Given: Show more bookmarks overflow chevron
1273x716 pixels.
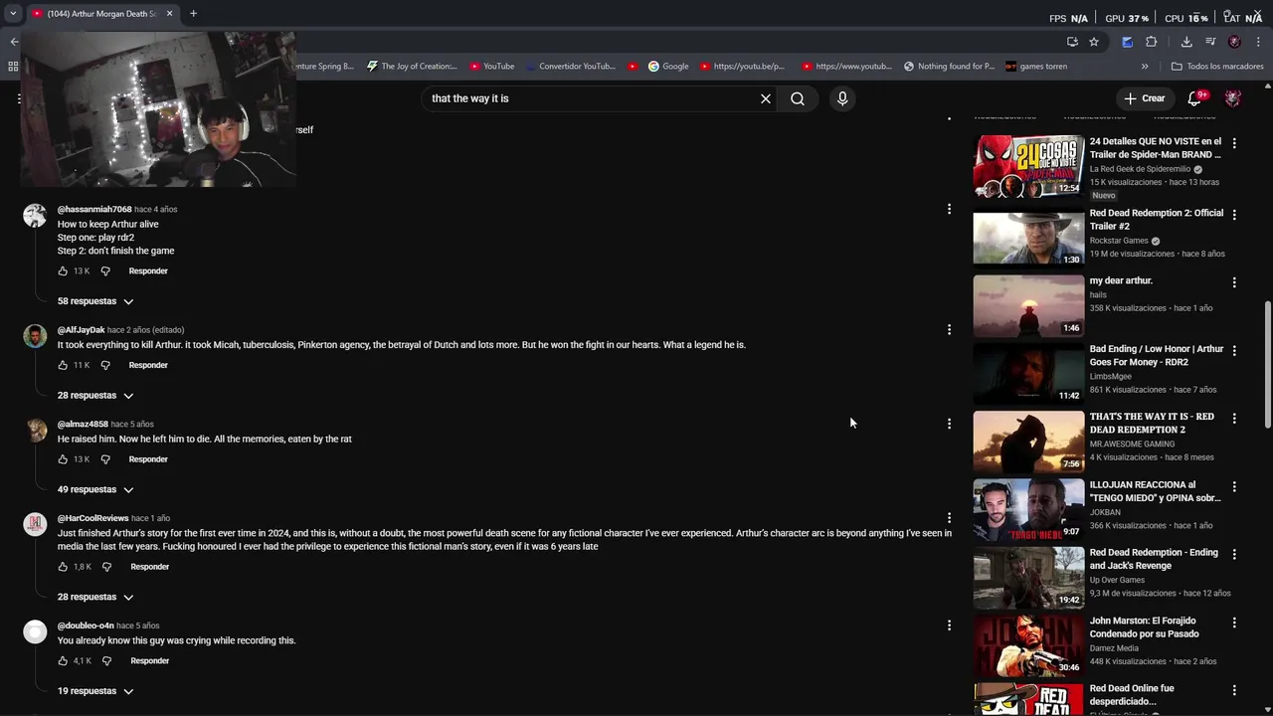Looking at the screenshot, I should (x=1145, y=67).
